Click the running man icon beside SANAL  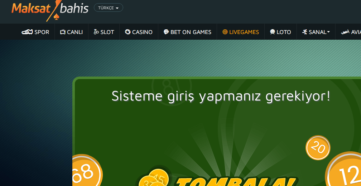304,32
